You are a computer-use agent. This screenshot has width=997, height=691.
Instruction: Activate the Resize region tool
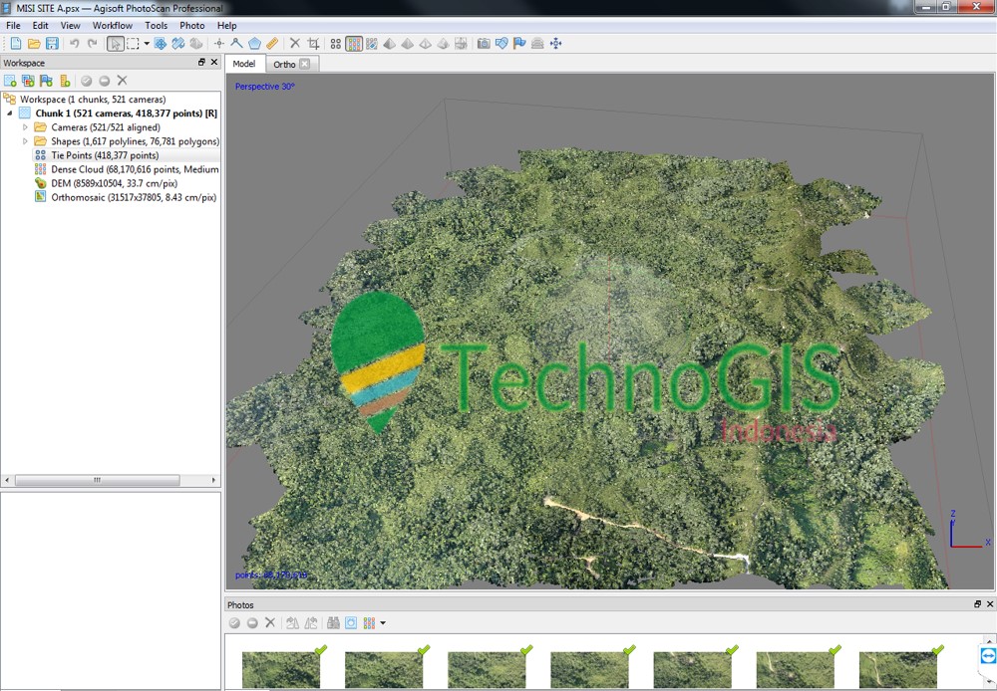pyautogui.click(x=178, y=43)
